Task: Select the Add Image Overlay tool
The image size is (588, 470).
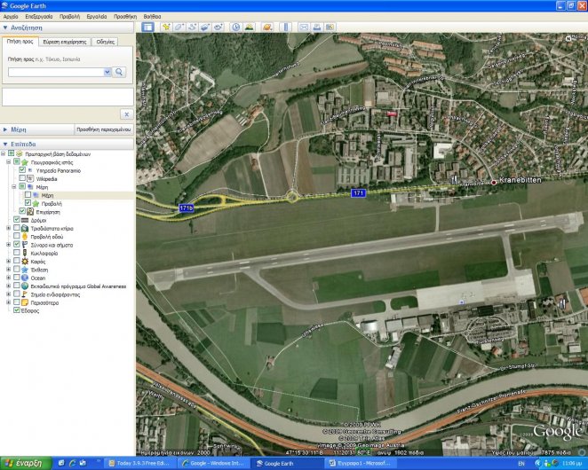Action: point(205,27)
